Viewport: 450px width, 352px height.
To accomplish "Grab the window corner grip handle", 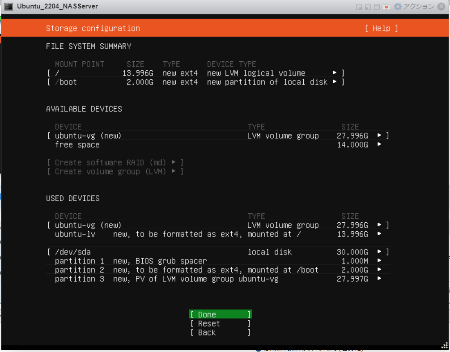I will tap(444, 345).
